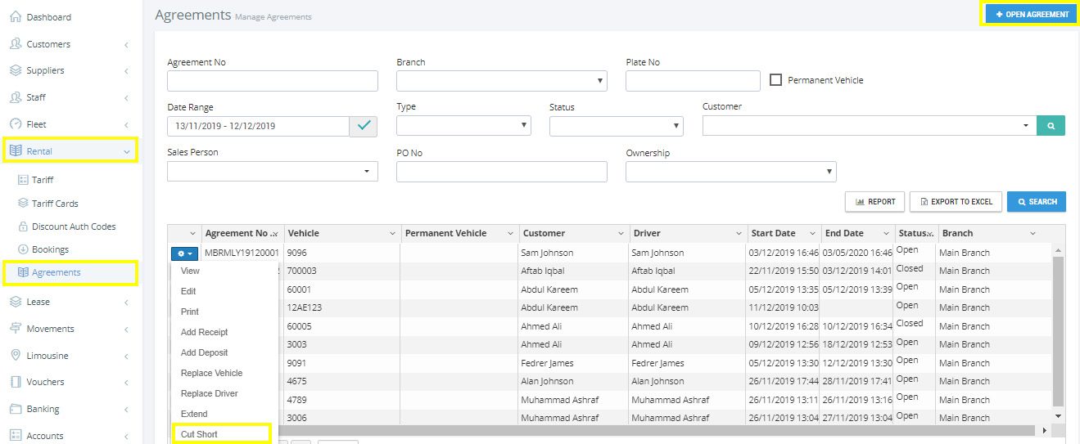Viewport: 1080px width, 444px height.
Task: Click Export To Excel button
Action: click(955, 202)
